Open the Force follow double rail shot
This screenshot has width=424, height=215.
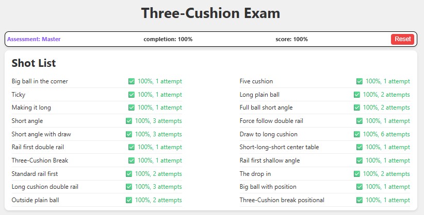[271, 121]
